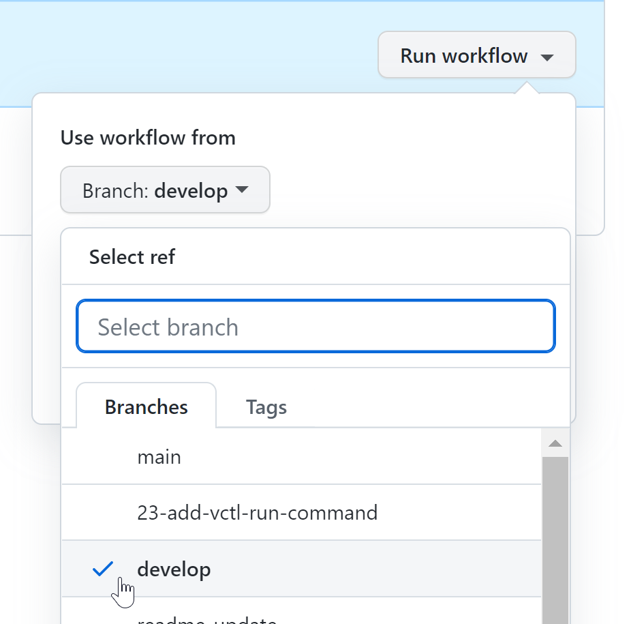
Task: Click the branch list scrollbar thumb
Action: pos(555,540)
